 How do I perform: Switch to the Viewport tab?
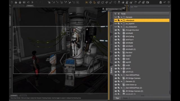click(x=30, y=6)
